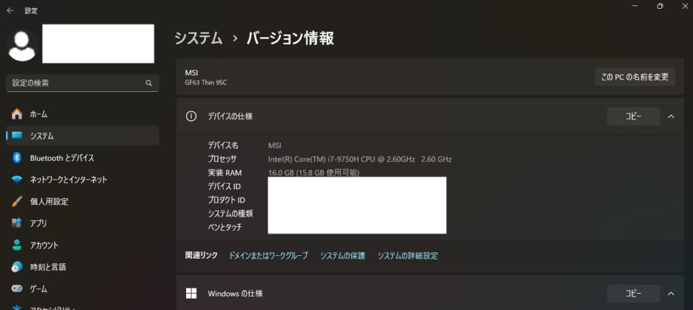Click the 設定の検索 search field
Screen dimensions: 693x310
tap(74, 83)
